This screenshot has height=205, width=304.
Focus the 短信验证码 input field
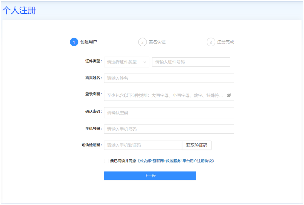coord(143,145)
